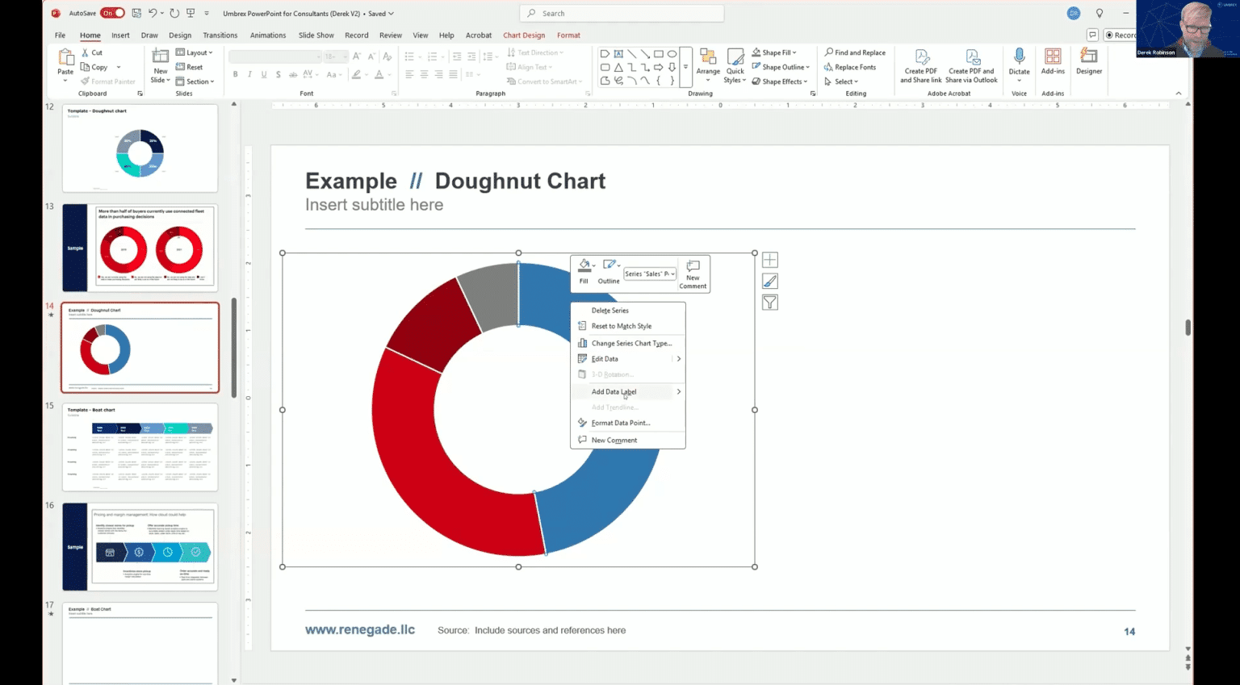This screenshot has width=1240, height=685.
Task: Select slide 13 thumbnail in the sidebar
Action: (x=140, y=247)
